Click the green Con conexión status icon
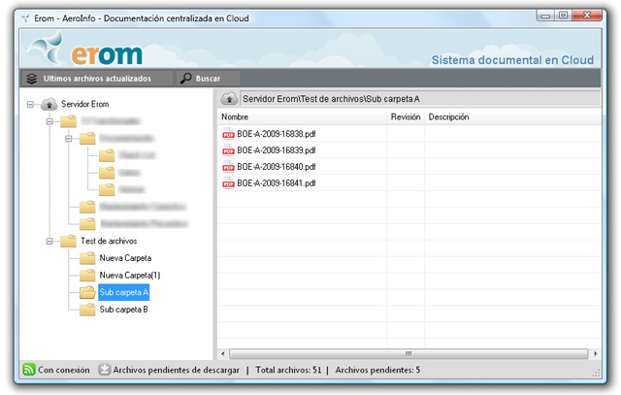This screenshot has height=395, width=621. click(29, 369)
